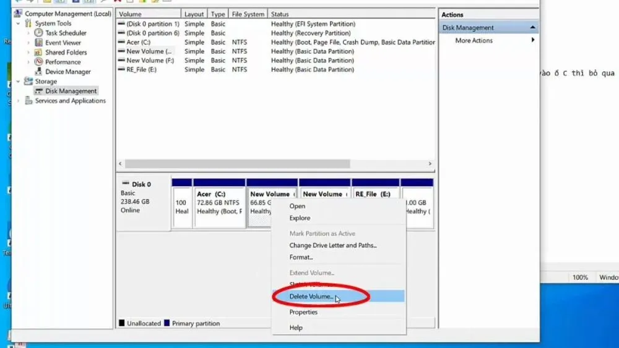Viewport: 619px width, 348px height.
Task: Collapse the Storage tree node
Action: point(18,82)
